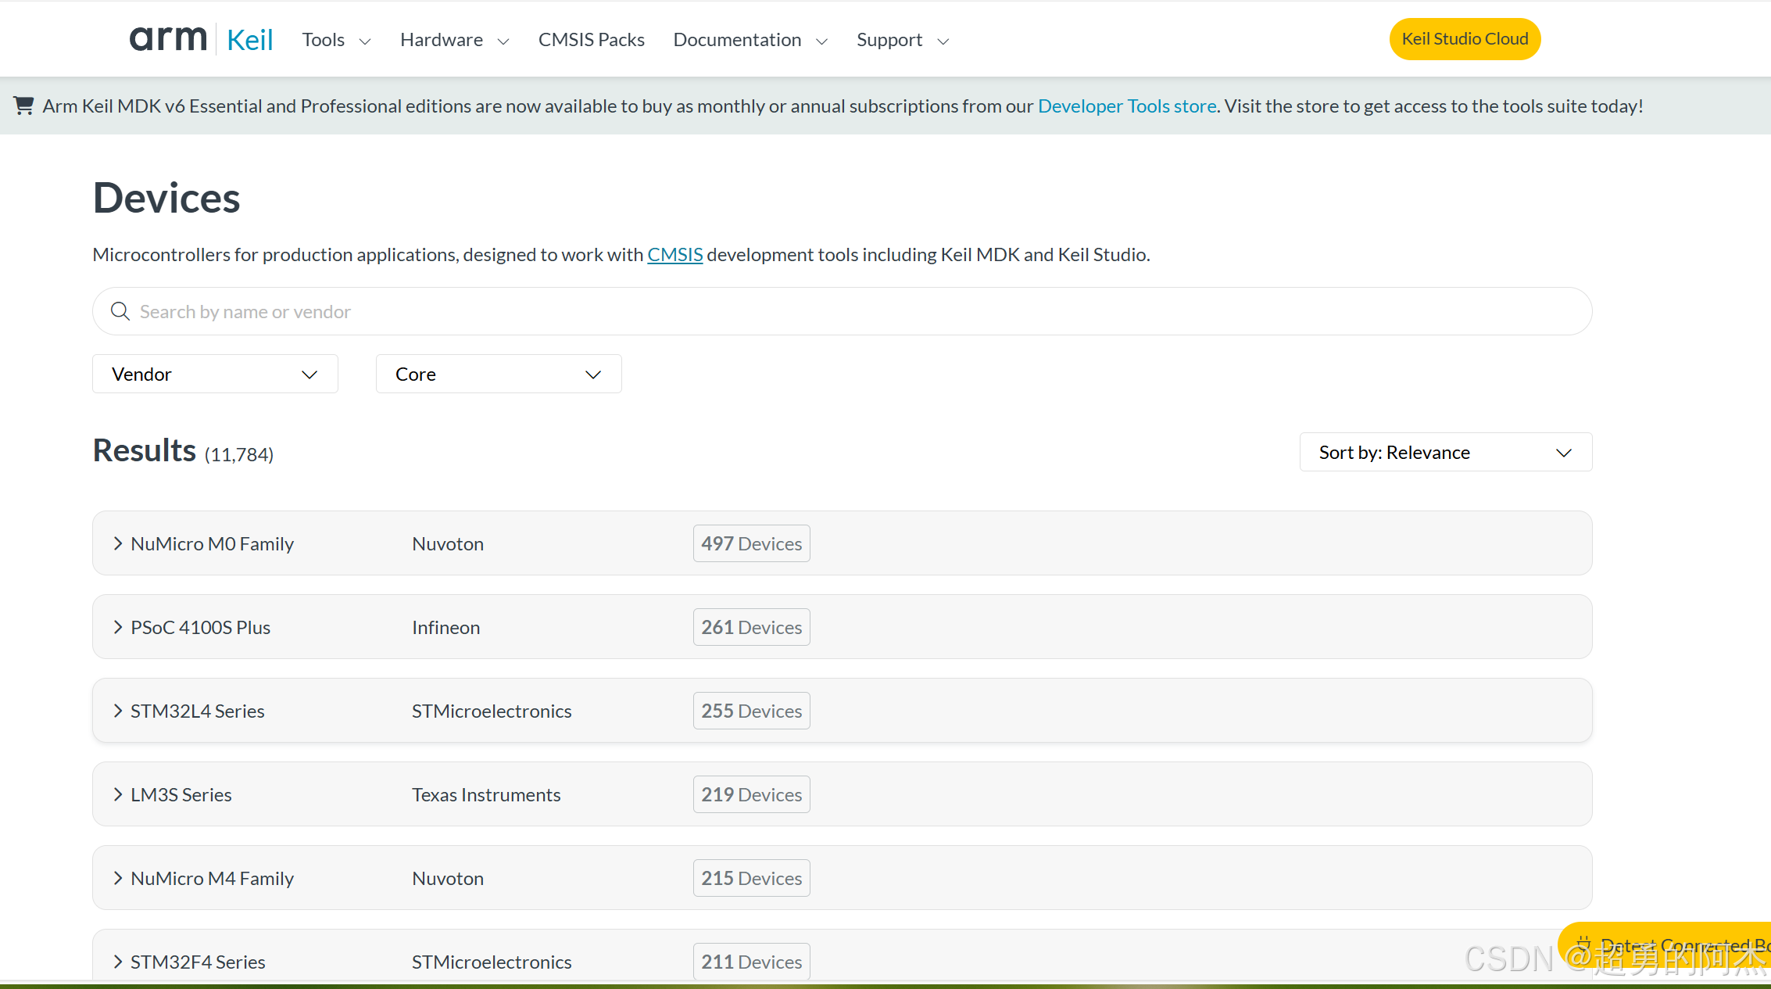This screenshot has width=1771, height=989.
Task: Click the shopping cart icon in banner
Action: tap(23, 106)
